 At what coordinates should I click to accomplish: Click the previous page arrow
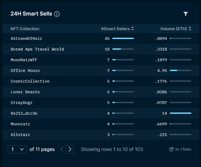click(62, 149)
